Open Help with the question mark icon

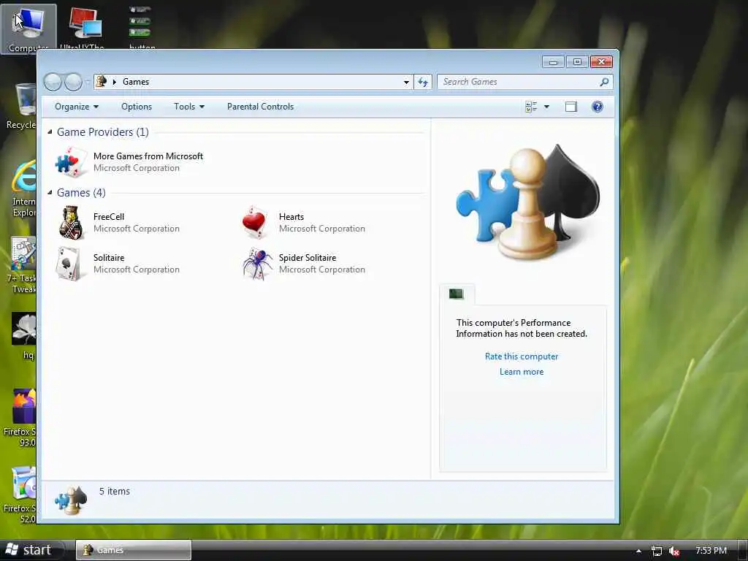pos(598,107)
